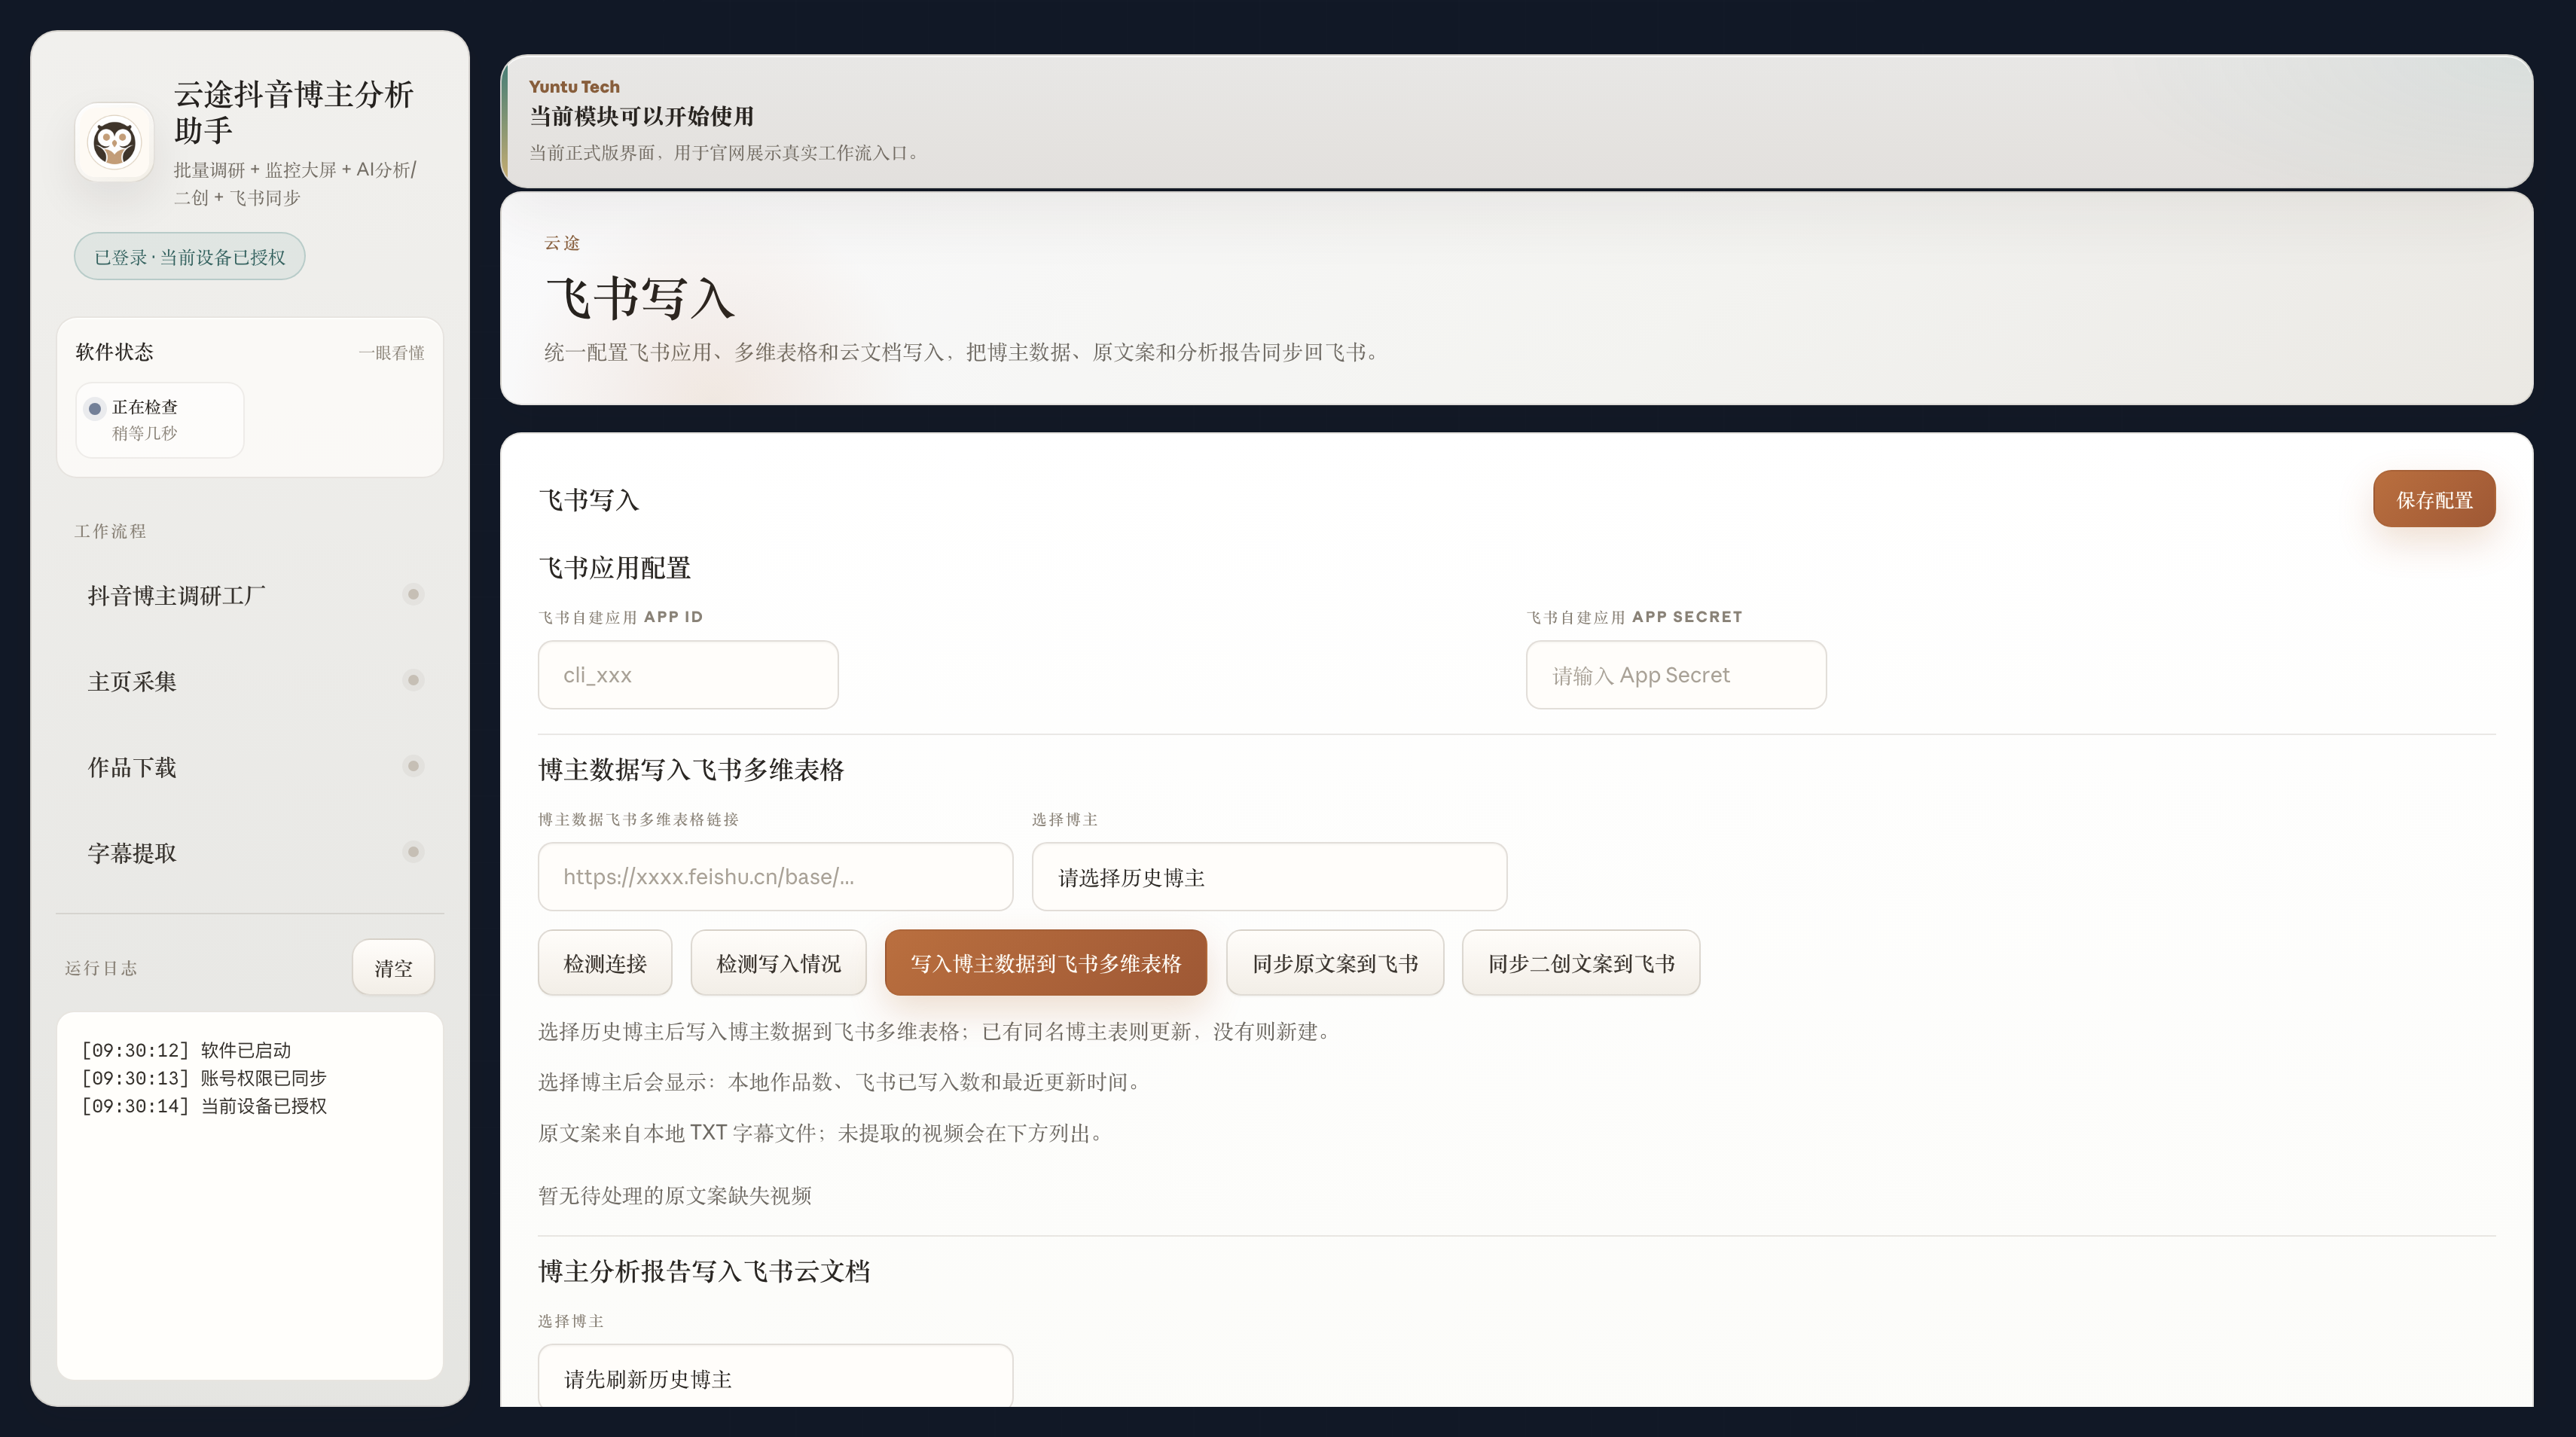Click the 飞书应用配置 section heading
2576x1437 pixels.
click(615, 568)
